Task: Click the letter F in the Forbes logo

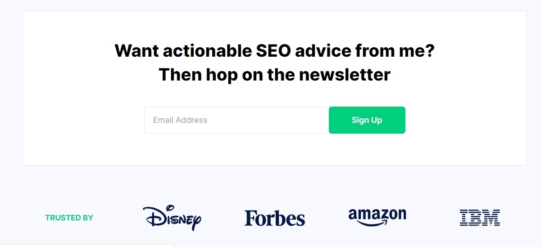Action: click(250, 218)
